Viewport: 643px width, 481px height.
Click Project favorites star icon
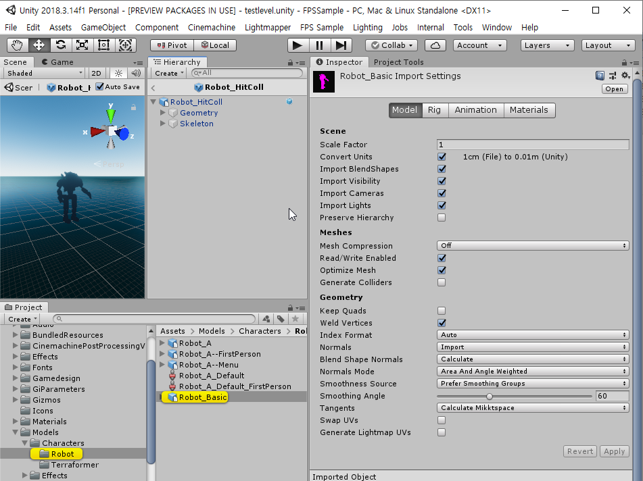pos(295,319)
